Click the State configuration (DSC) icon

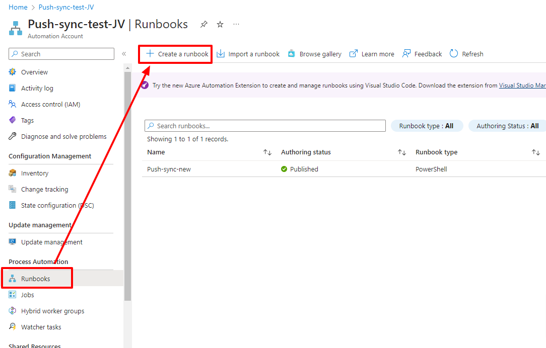[12, 205]
